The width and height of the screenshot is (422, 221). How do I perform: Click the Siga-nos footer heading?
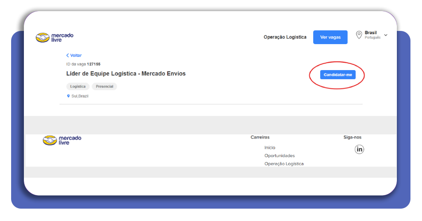[x=352, y=137]
